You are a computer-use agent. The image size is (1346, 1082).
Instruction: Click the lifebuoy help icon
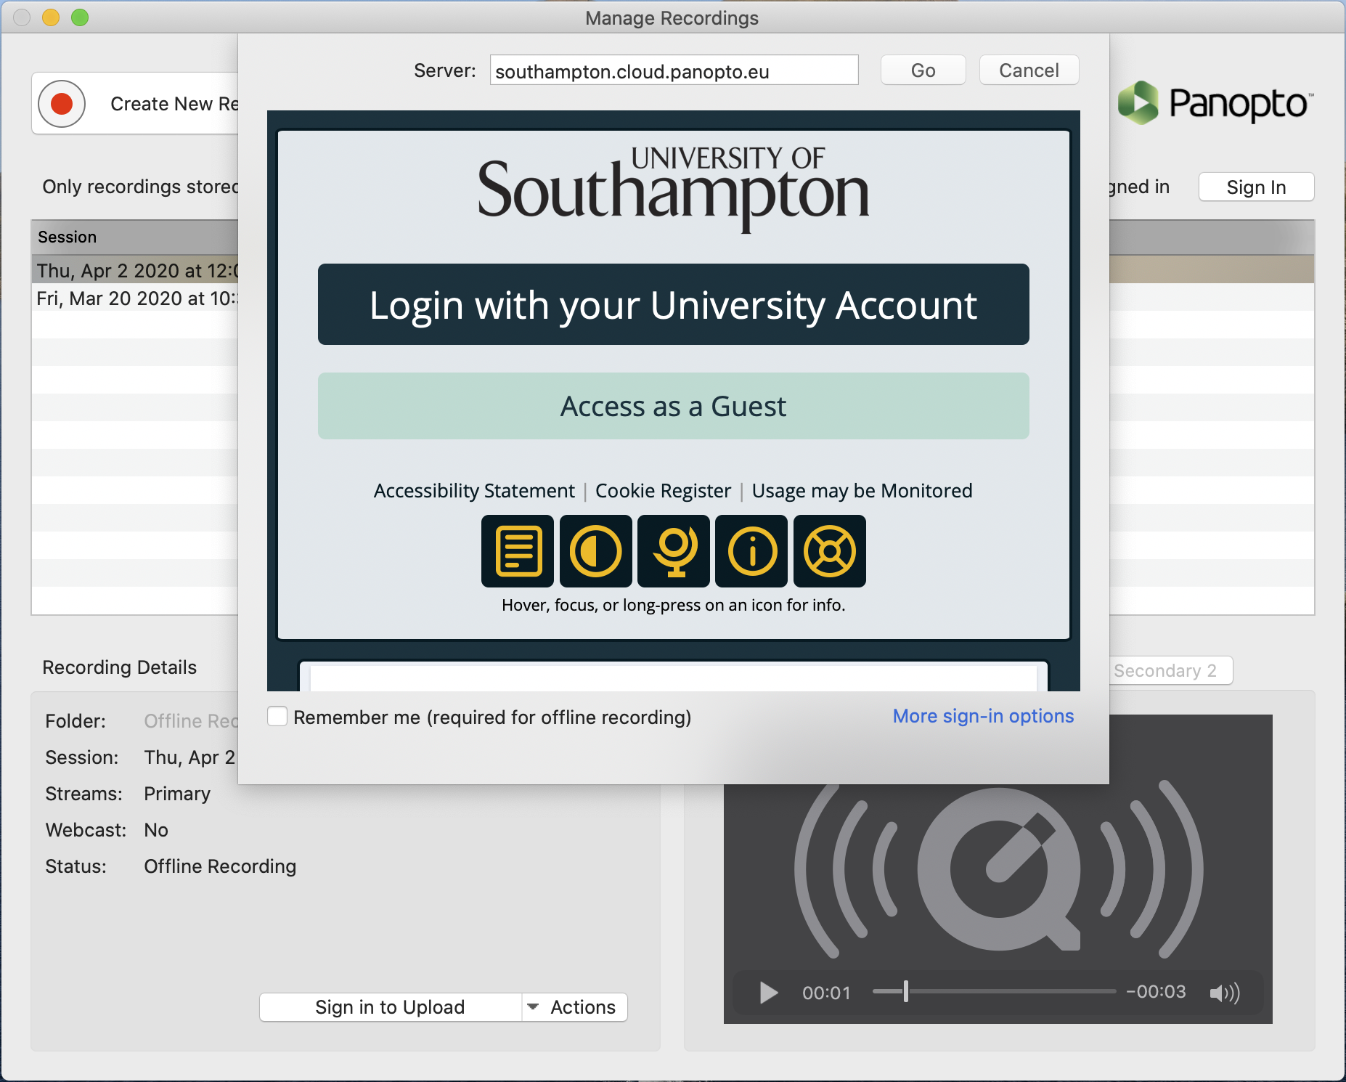click(x=830, y=551)
